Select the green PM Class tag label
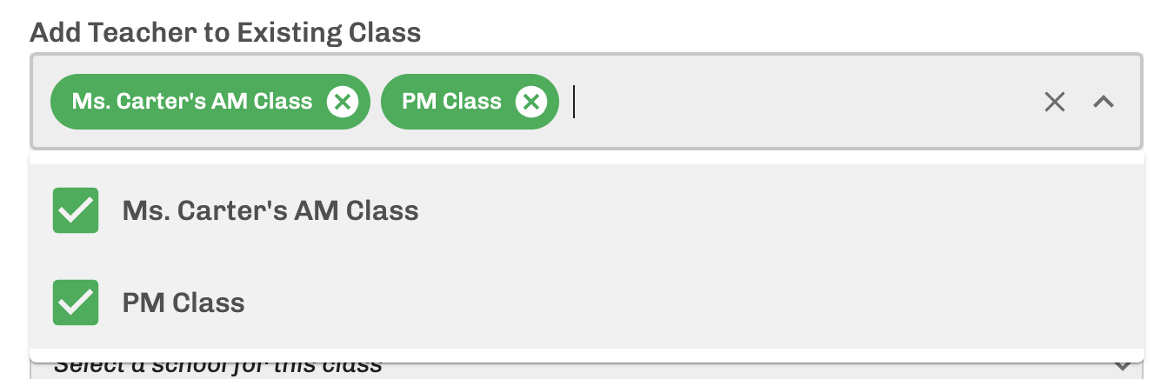The width and height of the screenshot is (1174, 379). pos(451,102)
